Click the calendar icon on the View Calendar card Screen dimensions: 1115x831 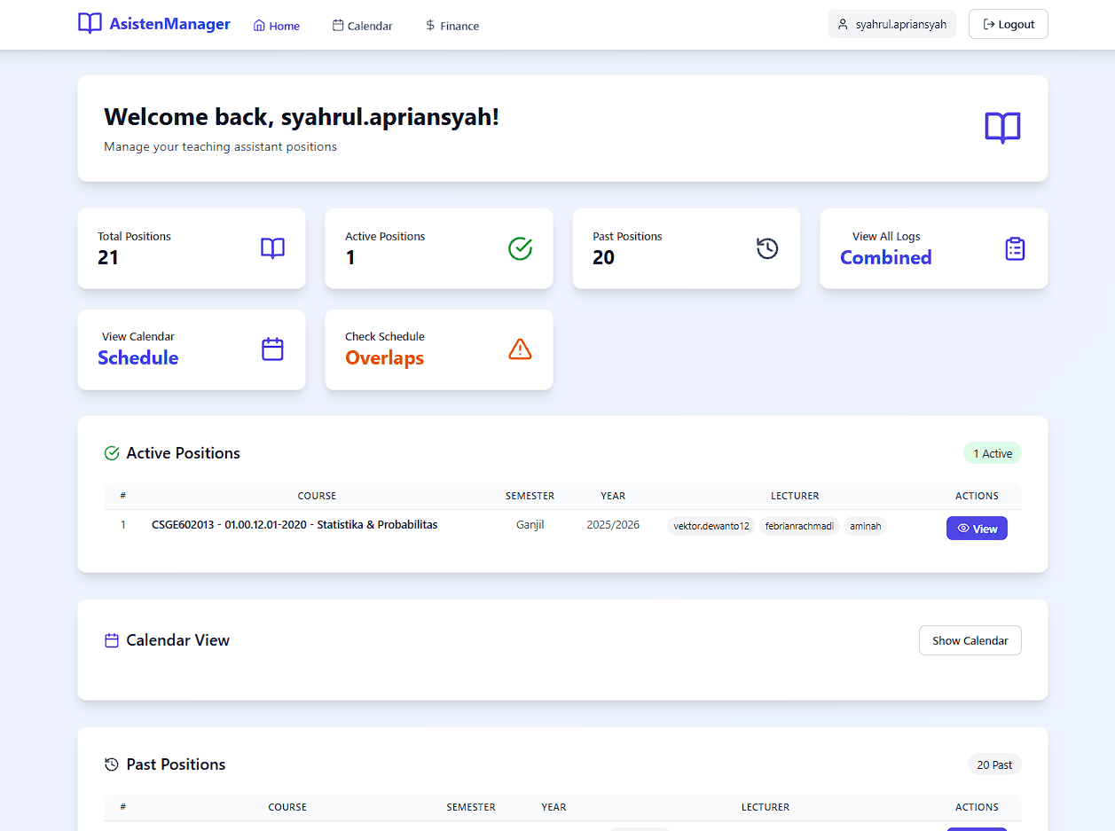pyautogui.click(x=272, y=349)
